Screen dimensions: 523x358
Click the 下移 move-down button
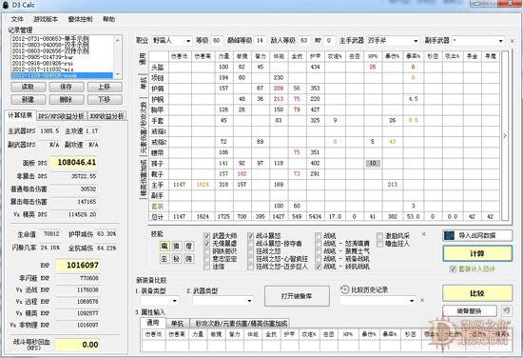(105, 100)
